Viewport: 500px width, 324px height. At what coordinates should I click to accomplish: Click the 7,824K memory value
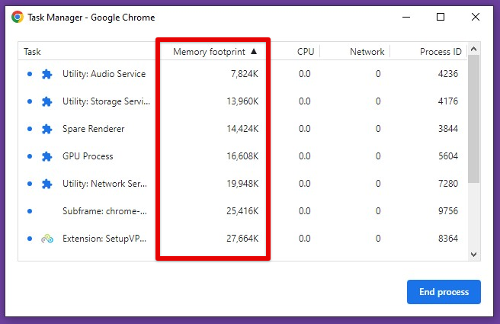[x=244, y=74]
